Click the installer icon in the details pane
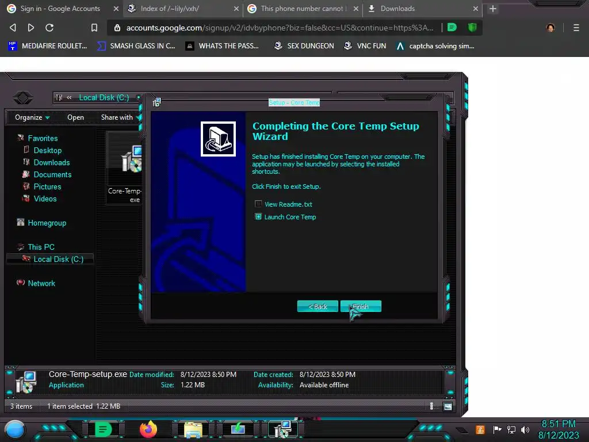 [26, 382]
